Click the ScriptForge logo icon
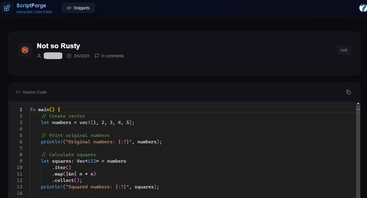This screenshot has width=367, height=198. click(7, 8)
